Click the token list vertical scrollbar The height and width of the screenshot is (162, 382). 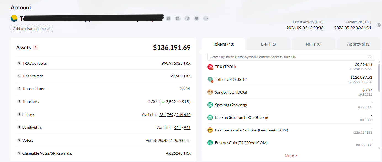coord(379,78)
